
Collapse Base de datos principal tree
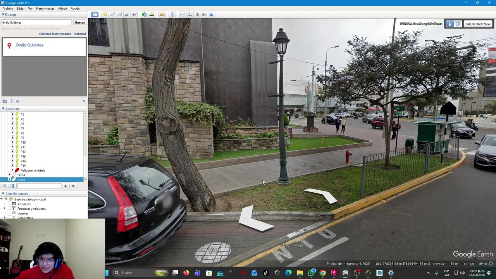click(2, 199)
